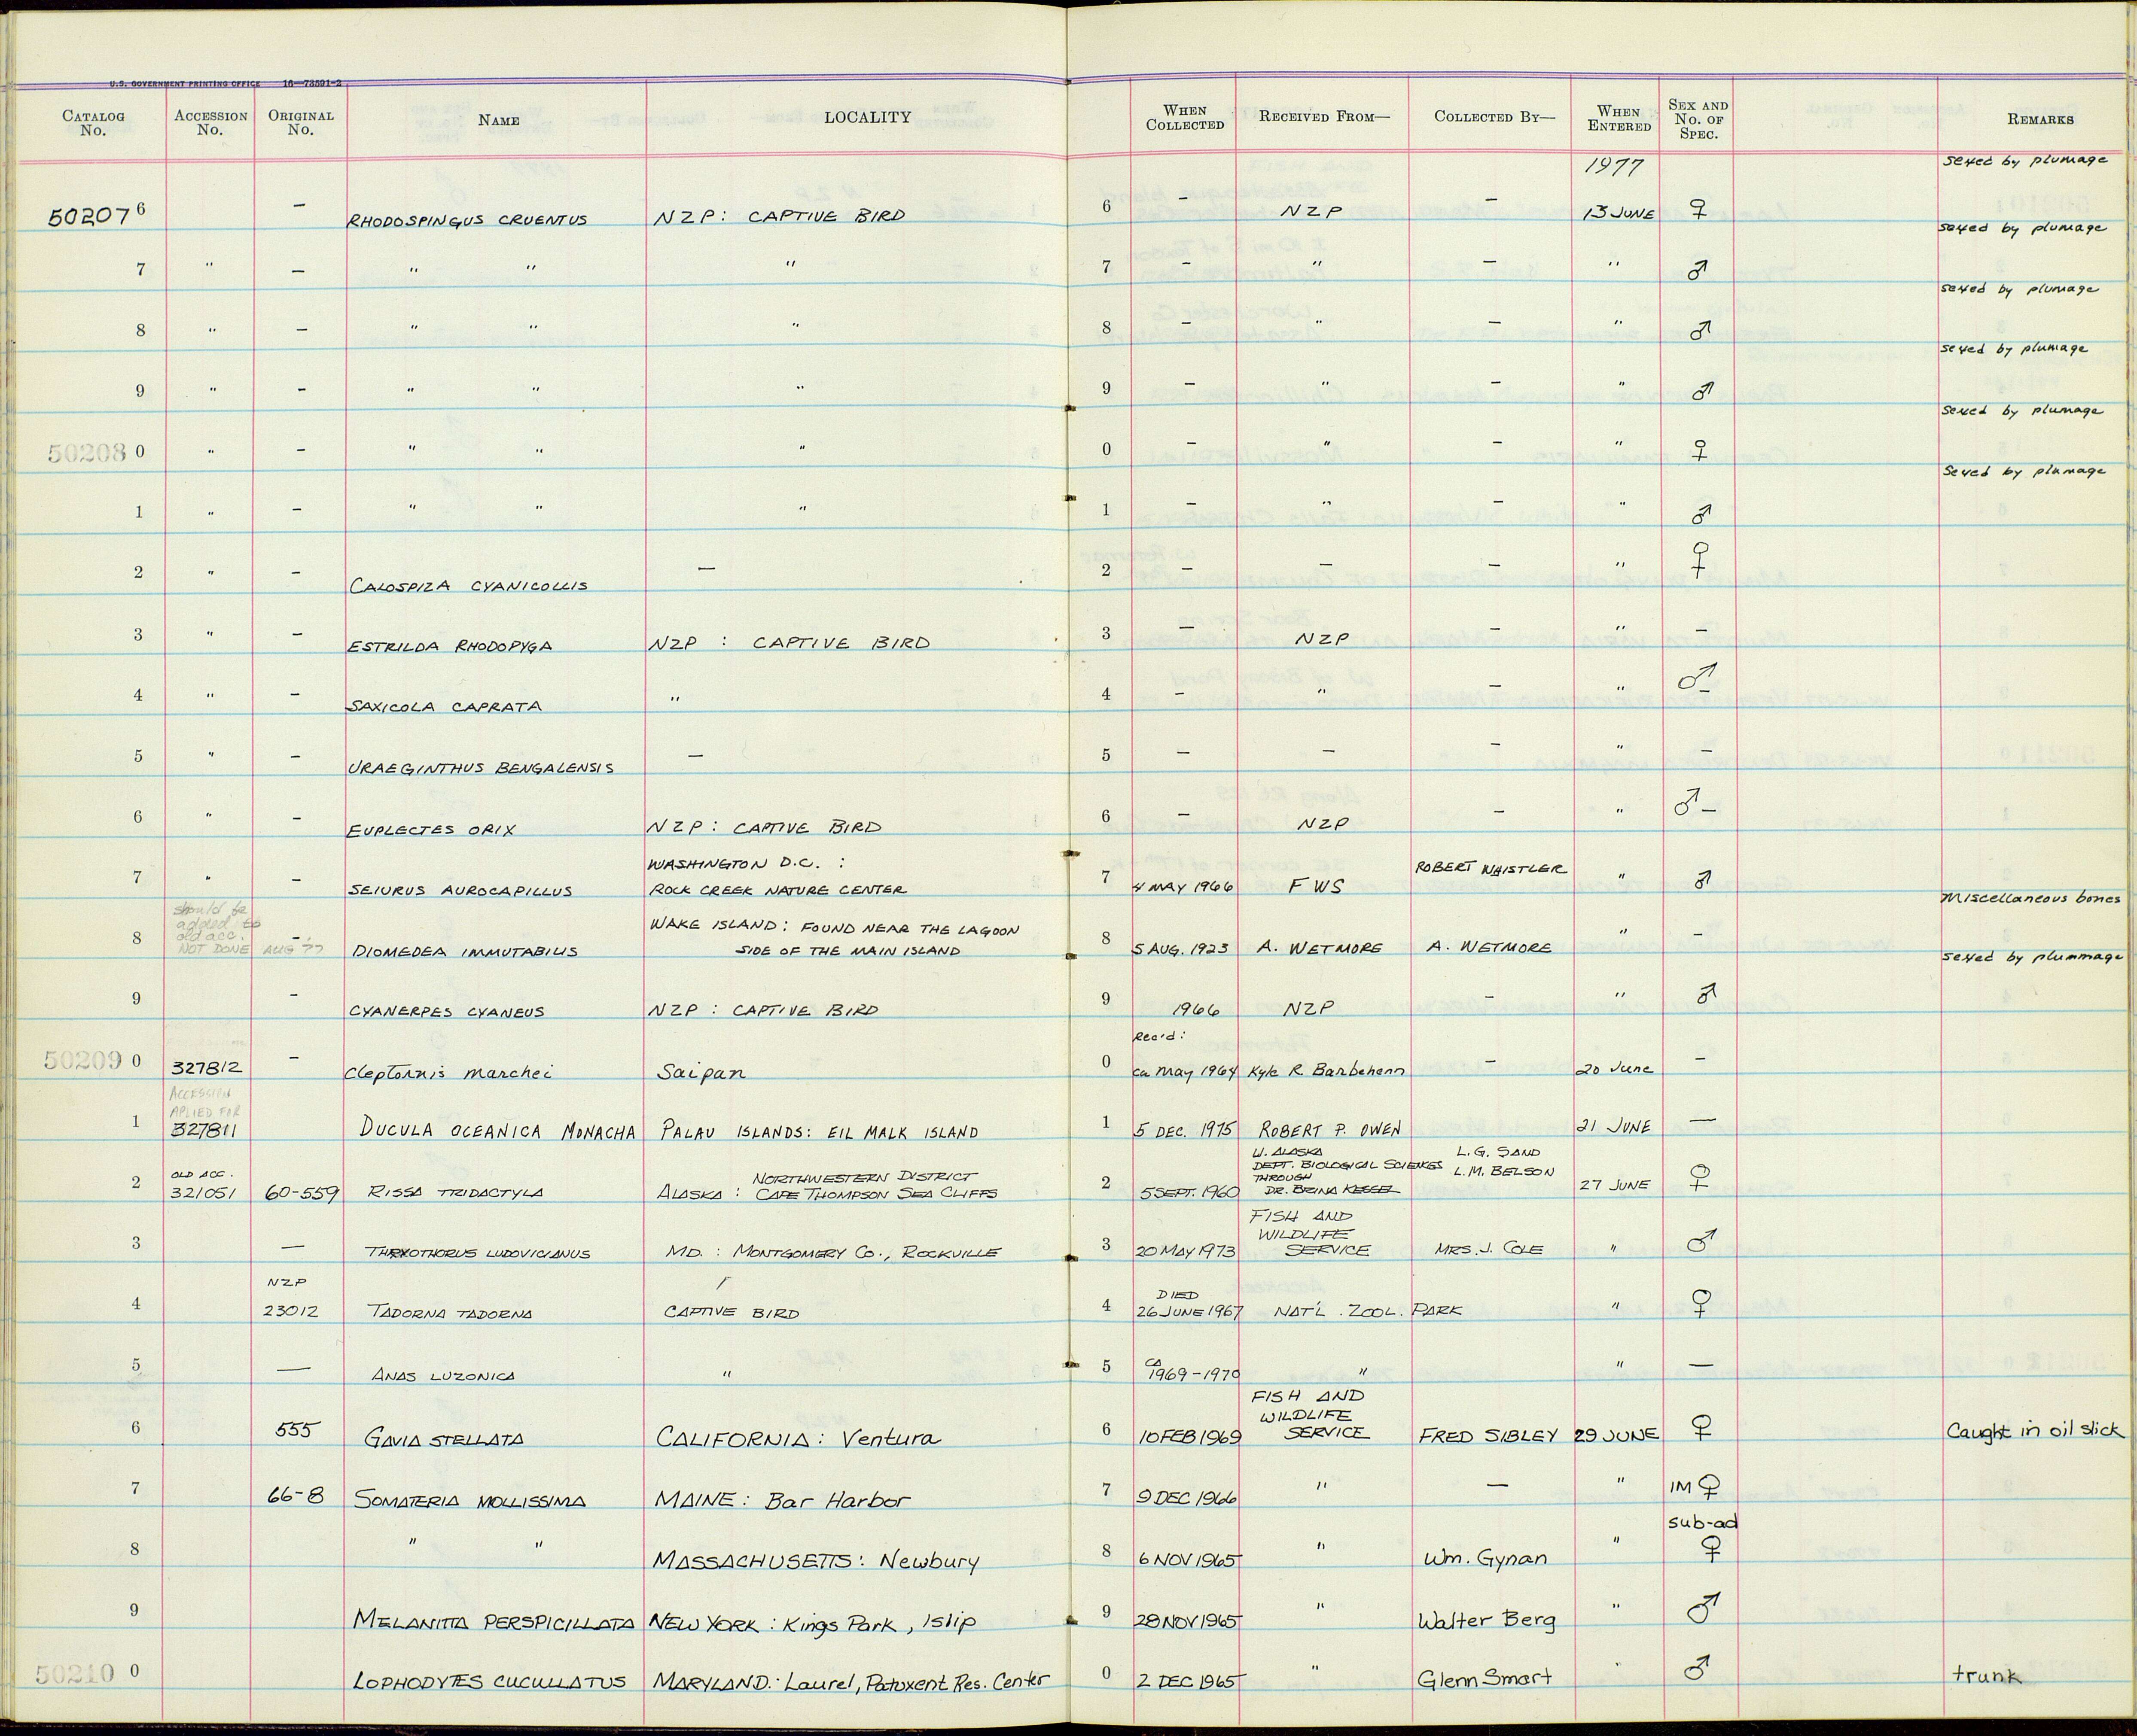Select the name Cyanerpes cyaneus
This screenshot has height=1736, width=2137.
(x=447, y=1011)
